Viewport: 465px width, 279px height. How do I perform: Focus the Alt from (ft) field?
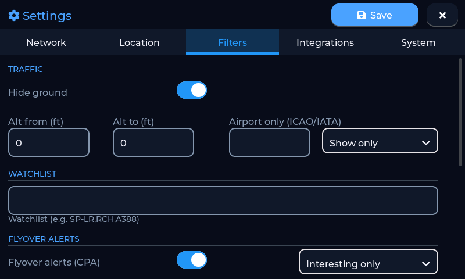point(49,142)
